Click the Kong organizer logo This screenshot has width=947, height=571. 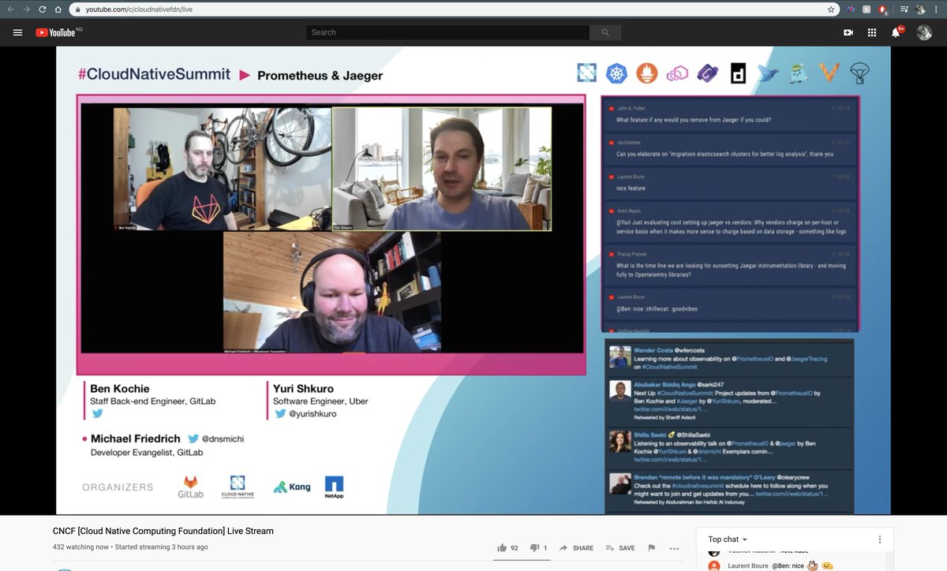pos(292,487)
